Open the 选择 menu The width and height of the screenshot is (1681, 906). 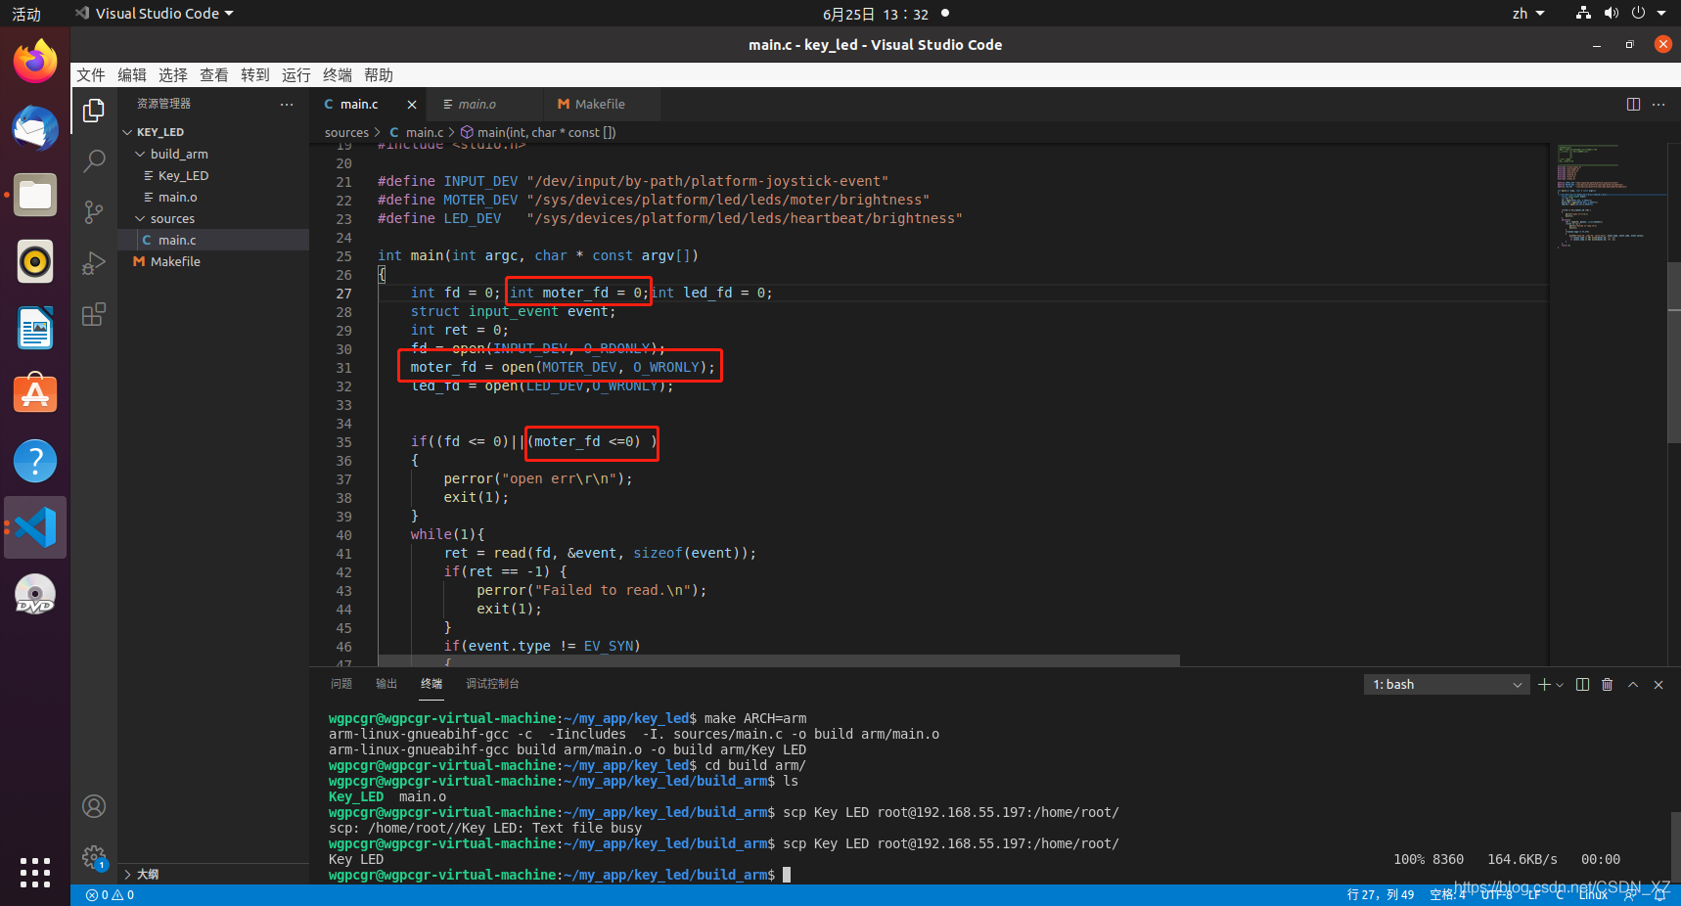click(x=173, y=75)
